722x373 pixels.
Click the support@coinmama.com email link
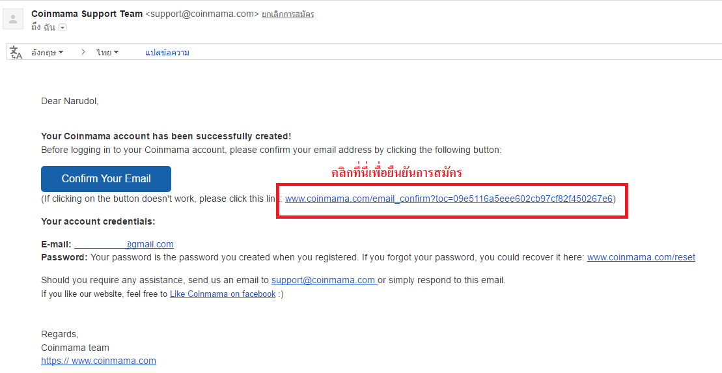(324, 280)
